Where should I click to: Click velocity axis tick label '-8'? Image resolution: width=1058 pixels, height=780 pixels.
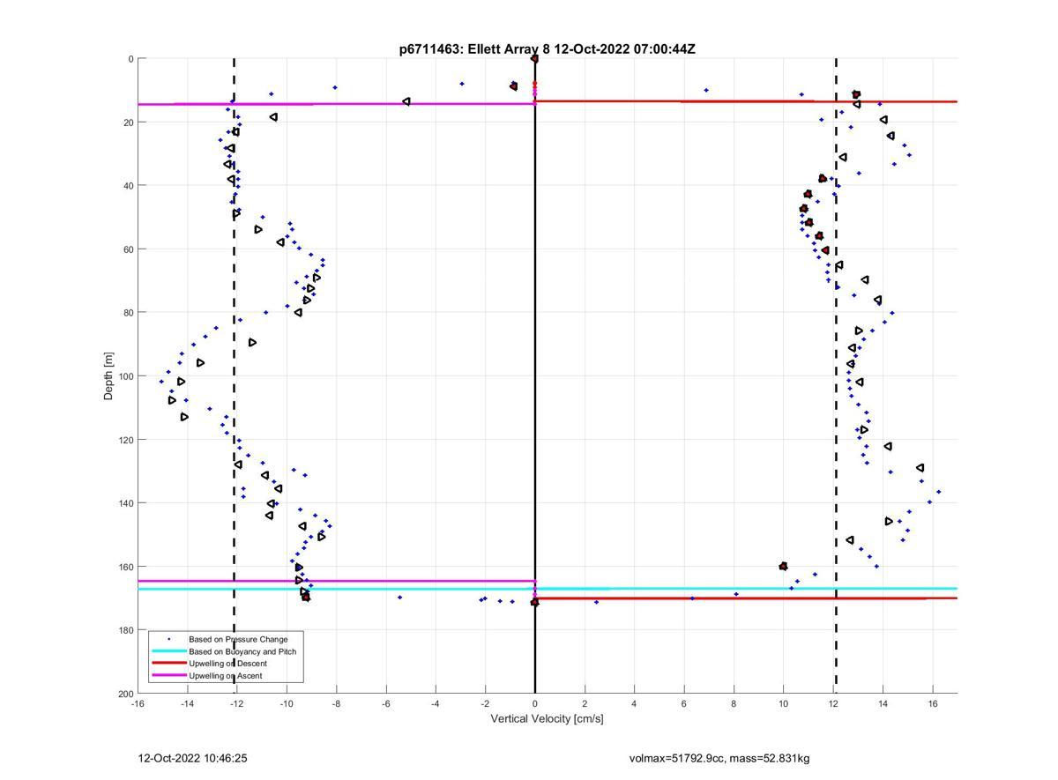click(x=336, y=704)
